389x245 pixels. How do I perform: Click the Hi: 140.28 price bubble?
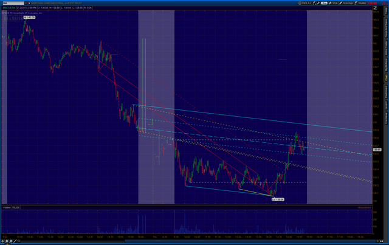30,18
